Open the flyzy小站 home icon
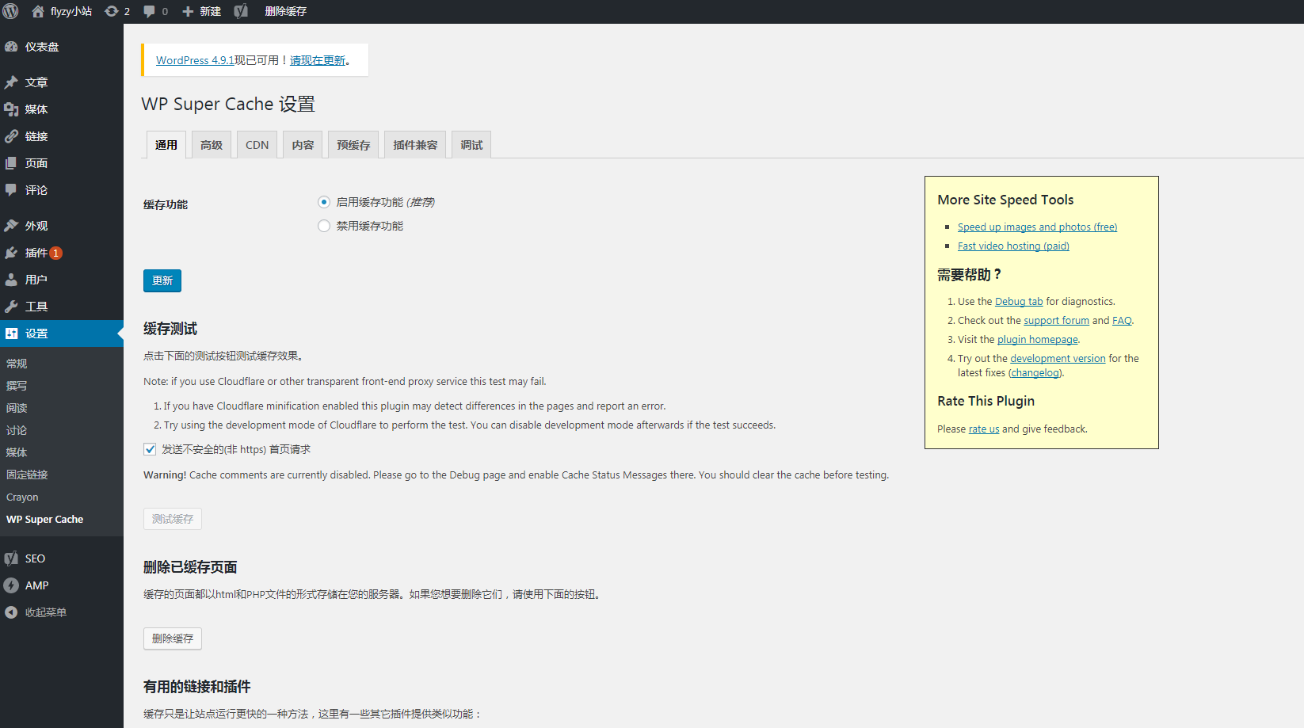The height and width of the screenshot is (728, 1304). (38, 11)
